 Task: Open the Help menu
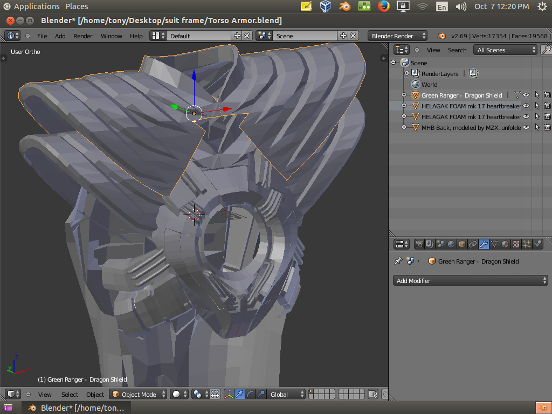[136, 36]
